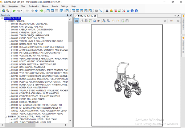Select 010301 VOLANTE MOTOR / FLYWHEEL
185x128 pixels.
point(30,56)
